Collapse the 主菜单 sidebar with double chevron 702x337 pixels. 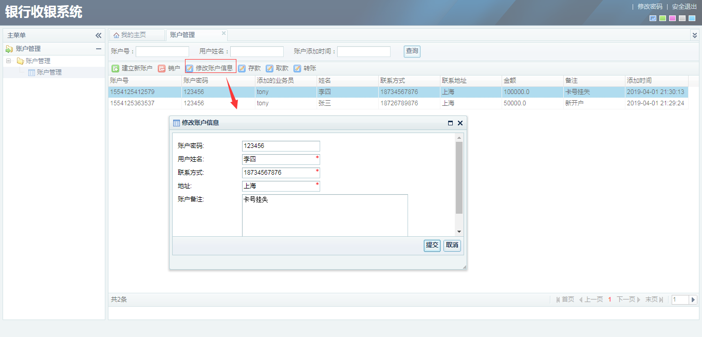point(98,35)
